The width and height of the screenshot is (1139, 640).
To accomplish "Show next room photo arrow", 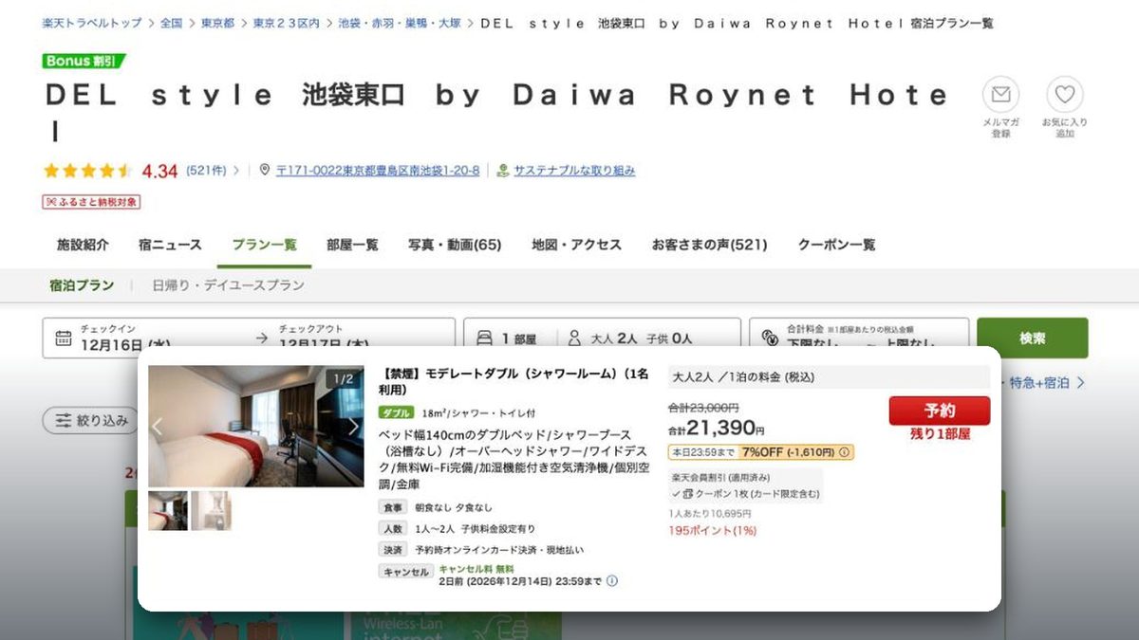I will pos(353,427).
